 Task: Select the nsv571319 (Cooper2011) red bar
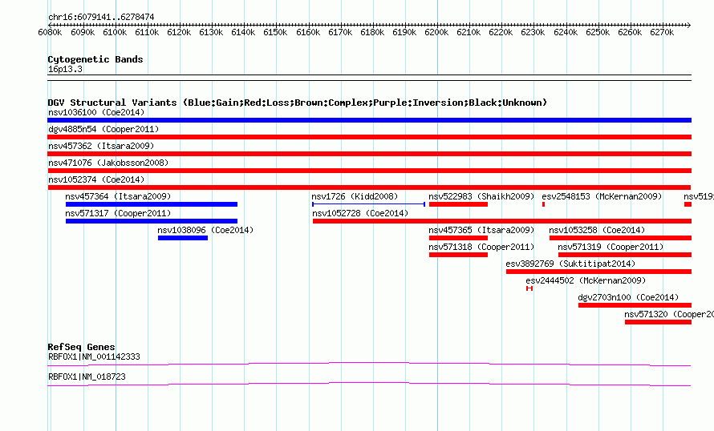[625, 255]
